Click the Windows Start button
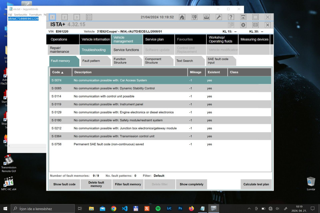Screen dimensions: 320x213 [x=5, y=209]
